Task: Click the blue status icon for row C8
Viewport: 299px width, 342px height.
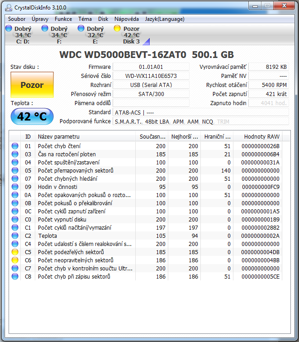Action: (x=15, y=276)
